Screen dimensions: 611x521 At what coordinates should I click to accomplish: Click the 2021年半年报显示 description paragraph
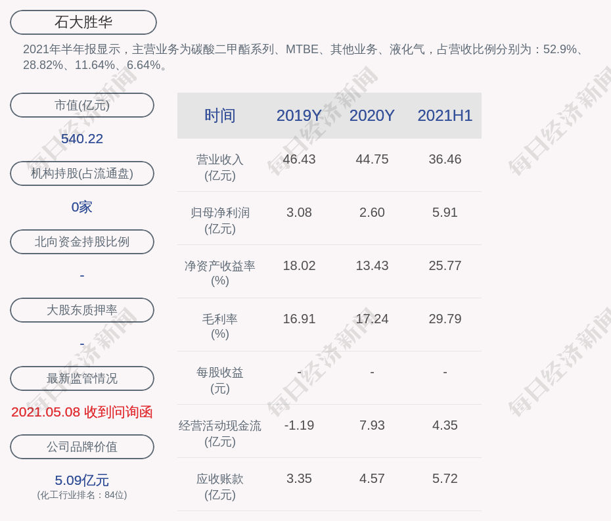(x=304, y=57)
